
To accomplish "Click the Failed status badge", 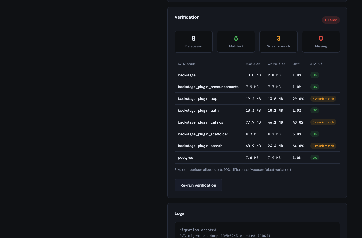I will (331, 20).
